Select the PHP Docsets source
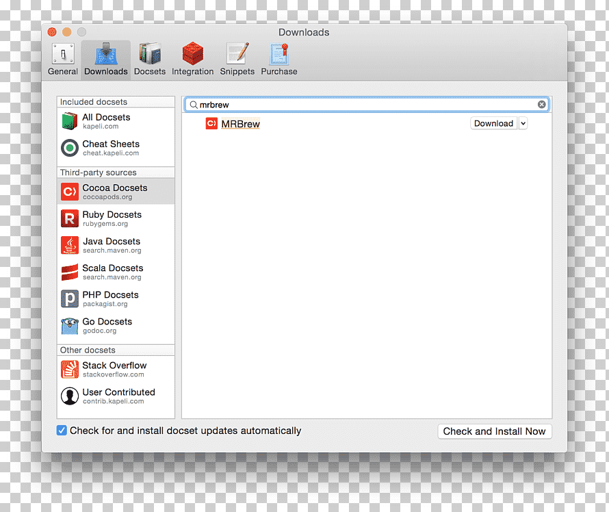 click(116, 298)
